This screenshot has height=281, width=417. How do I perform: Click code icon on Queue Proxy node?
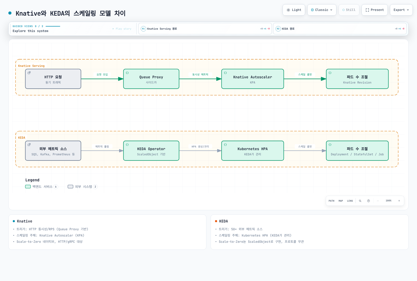pyautogui.click(x=127, y=73)
